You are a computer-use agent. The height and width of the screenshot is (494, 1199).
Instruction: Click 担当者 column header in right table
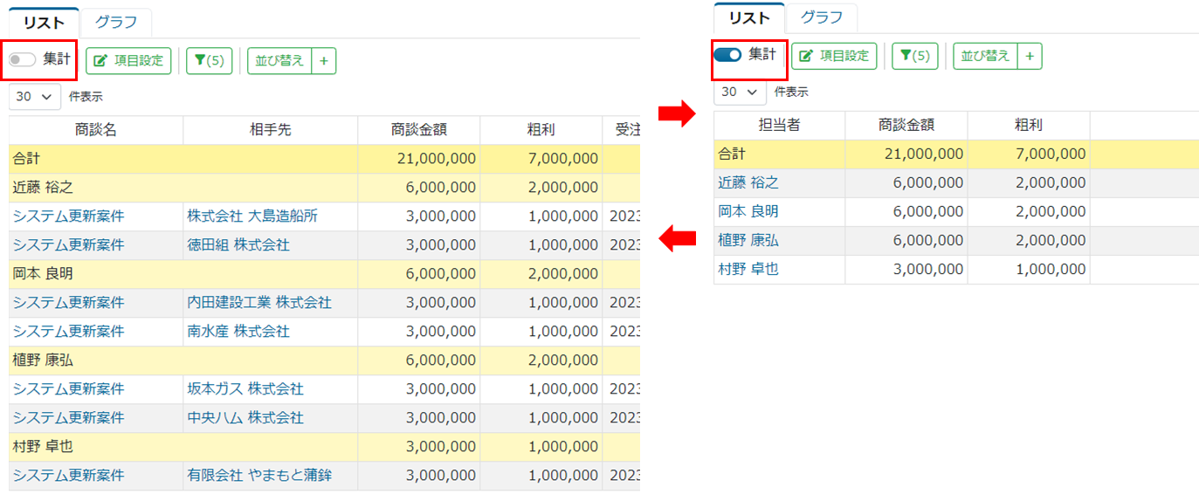coord(780,125)
